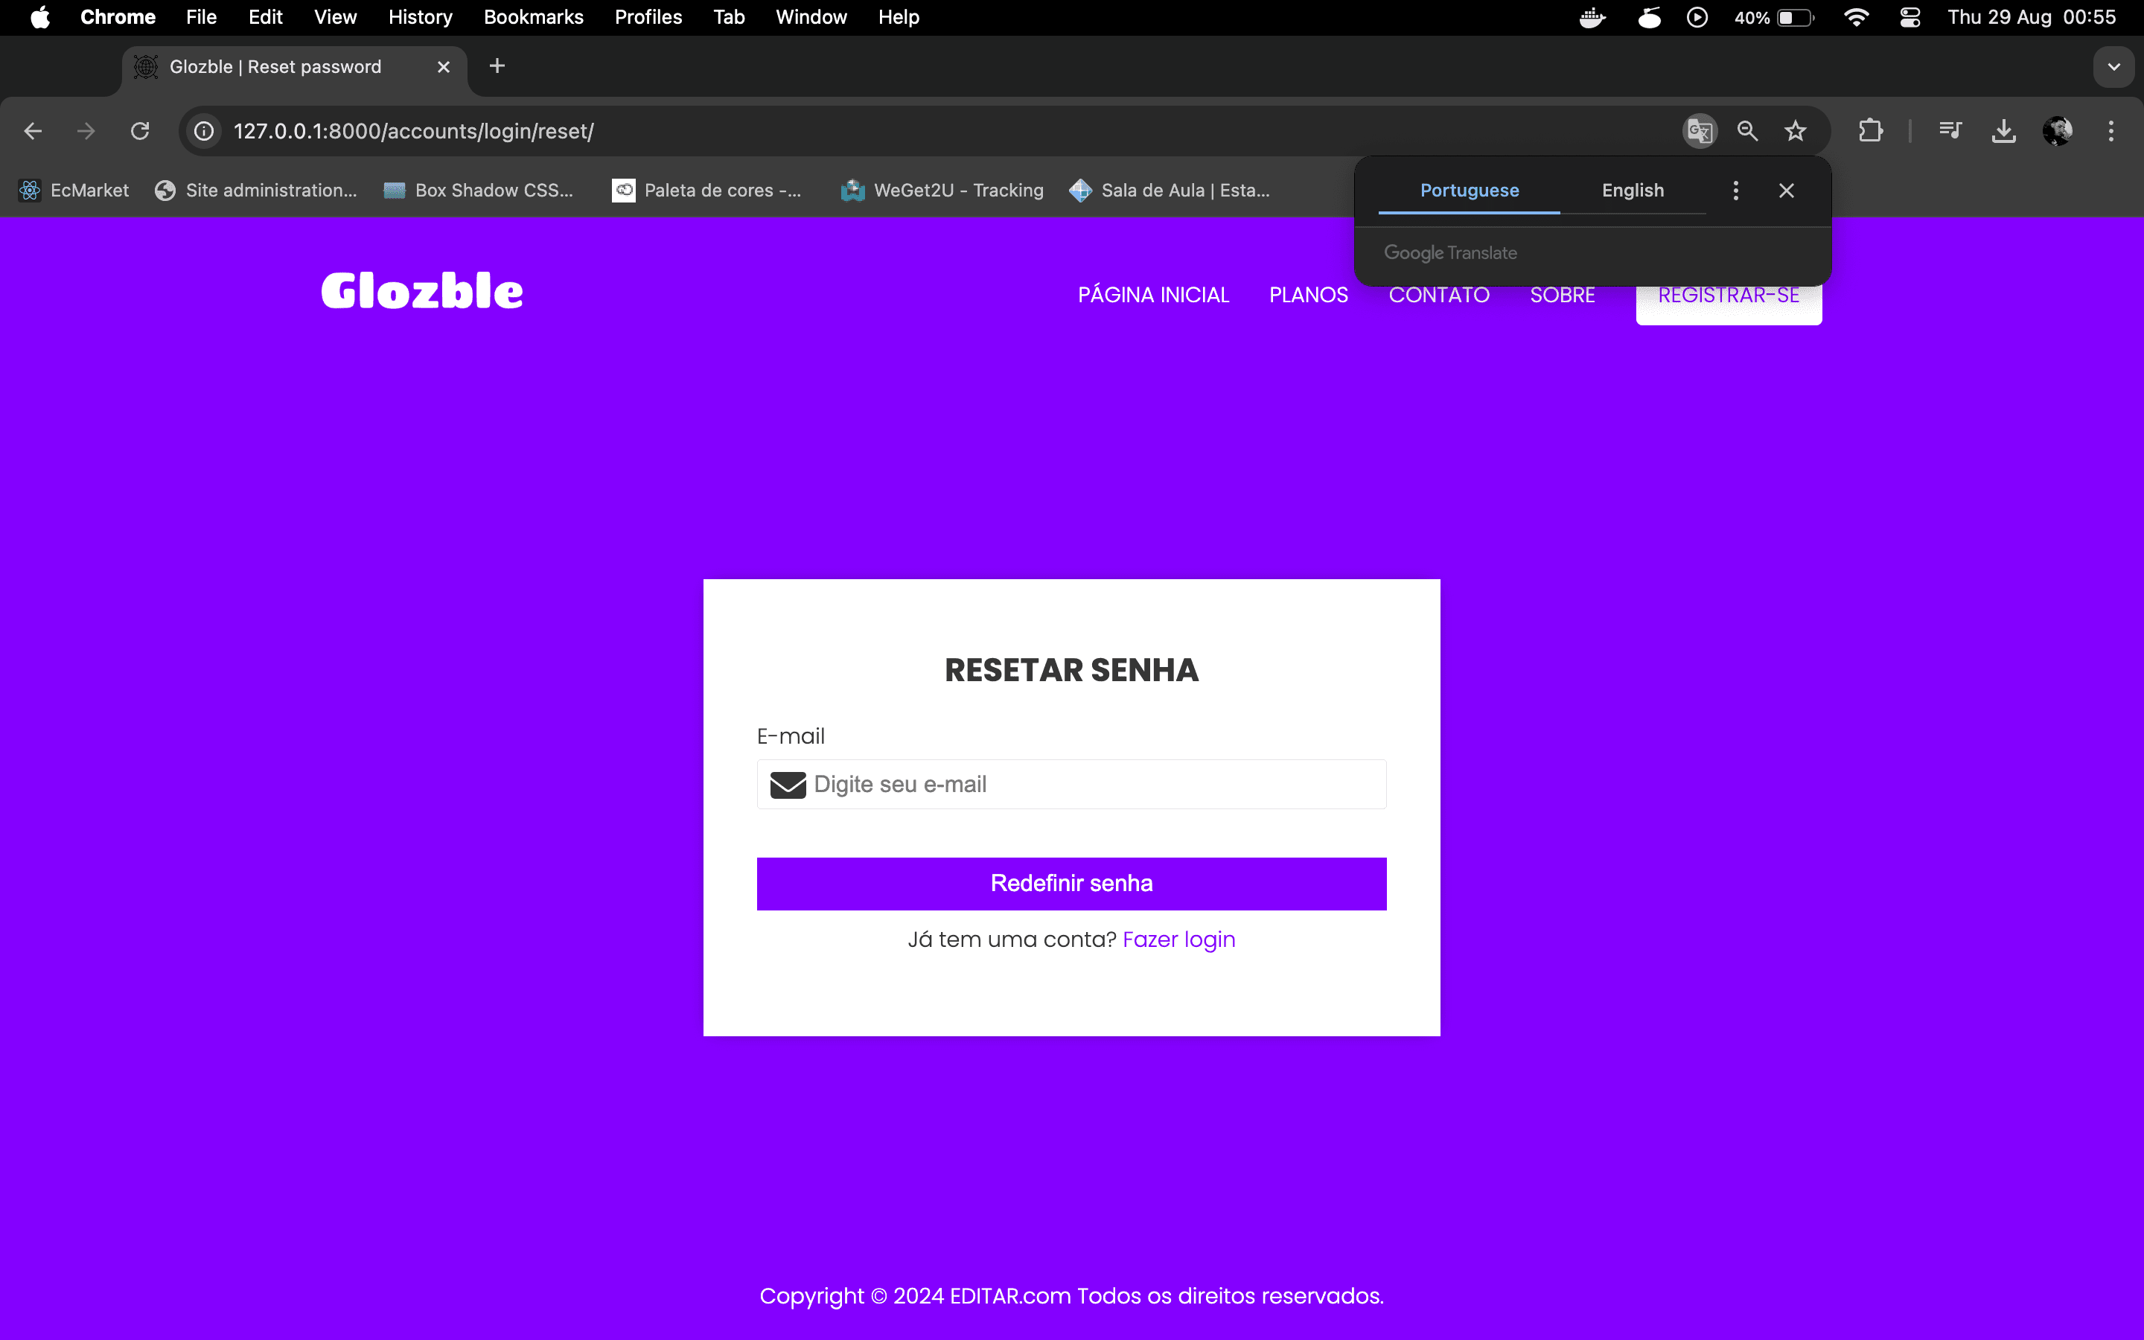The image size is (2144, 1340).
Task: Open the Edit menu
Action: click(265, 18)
